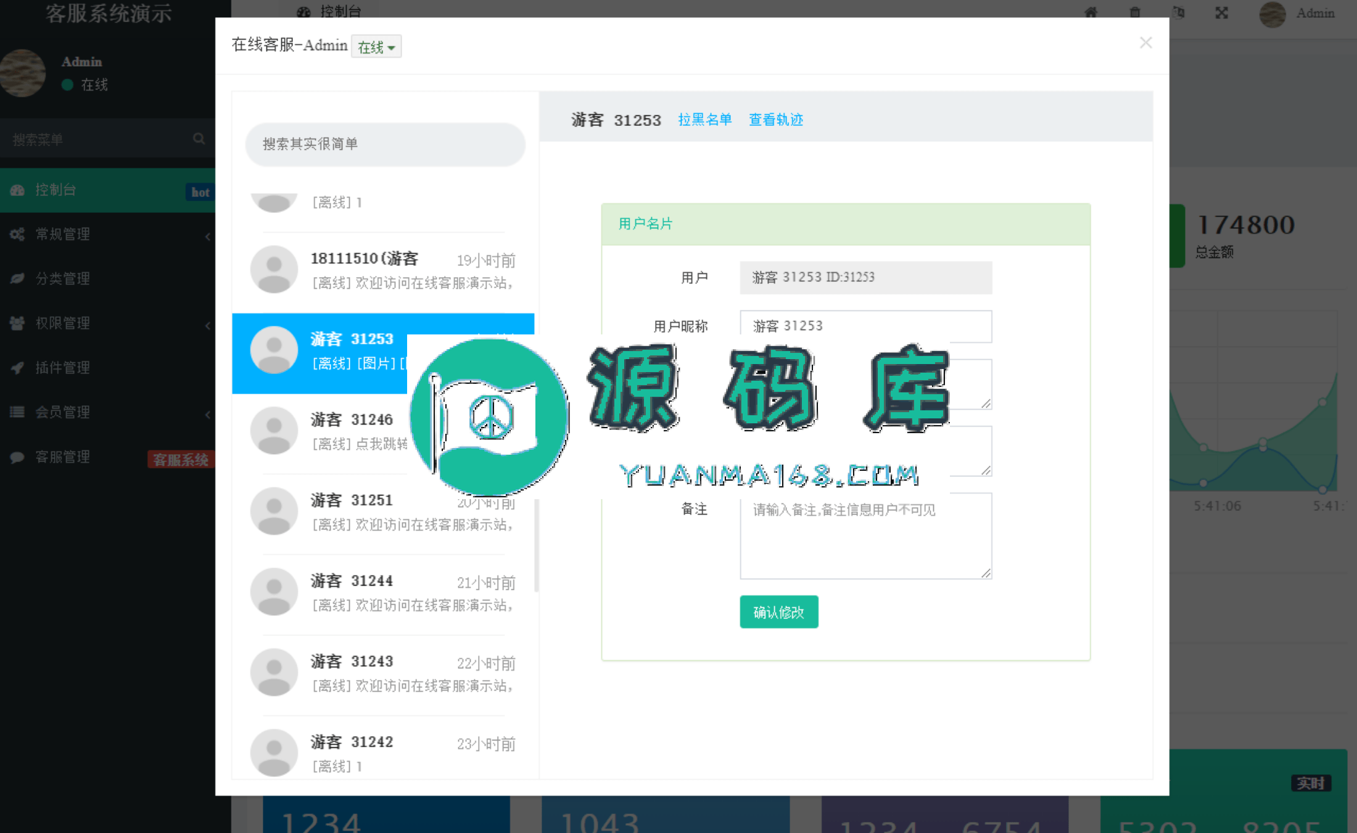Click the hot badge on 控制台
1357x833 pixels.
tap(199, 192)
